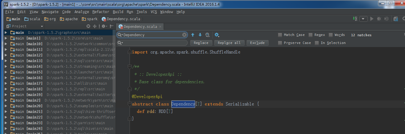Enable Preserve Case checkbox
The image size is (405, 134).
click(280, 43)
